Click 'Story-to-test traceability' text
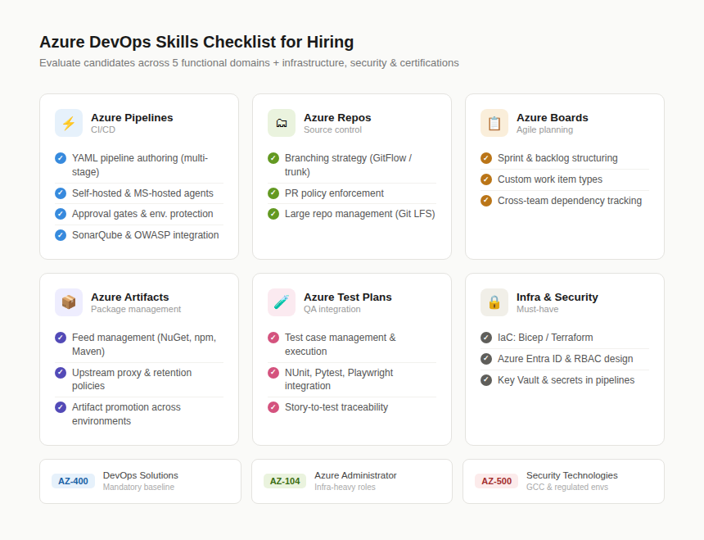Viewport: 704px width, 540px height. coord(336,407)
